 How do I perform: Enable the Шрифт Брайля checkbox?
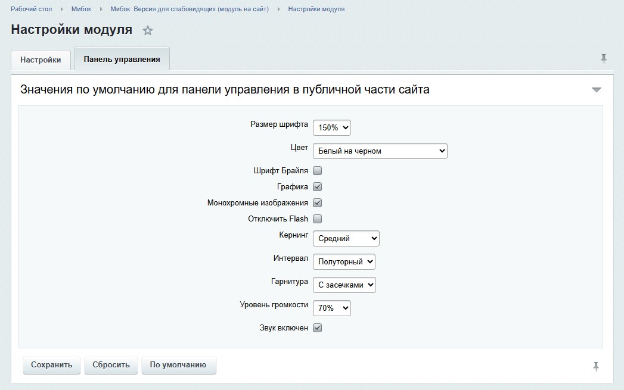[x=317, y=170]
